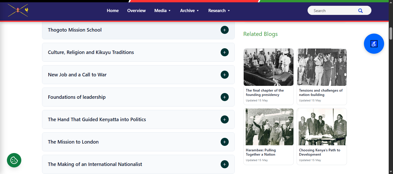Open the Archive dropdown menu

pos(190,11)
